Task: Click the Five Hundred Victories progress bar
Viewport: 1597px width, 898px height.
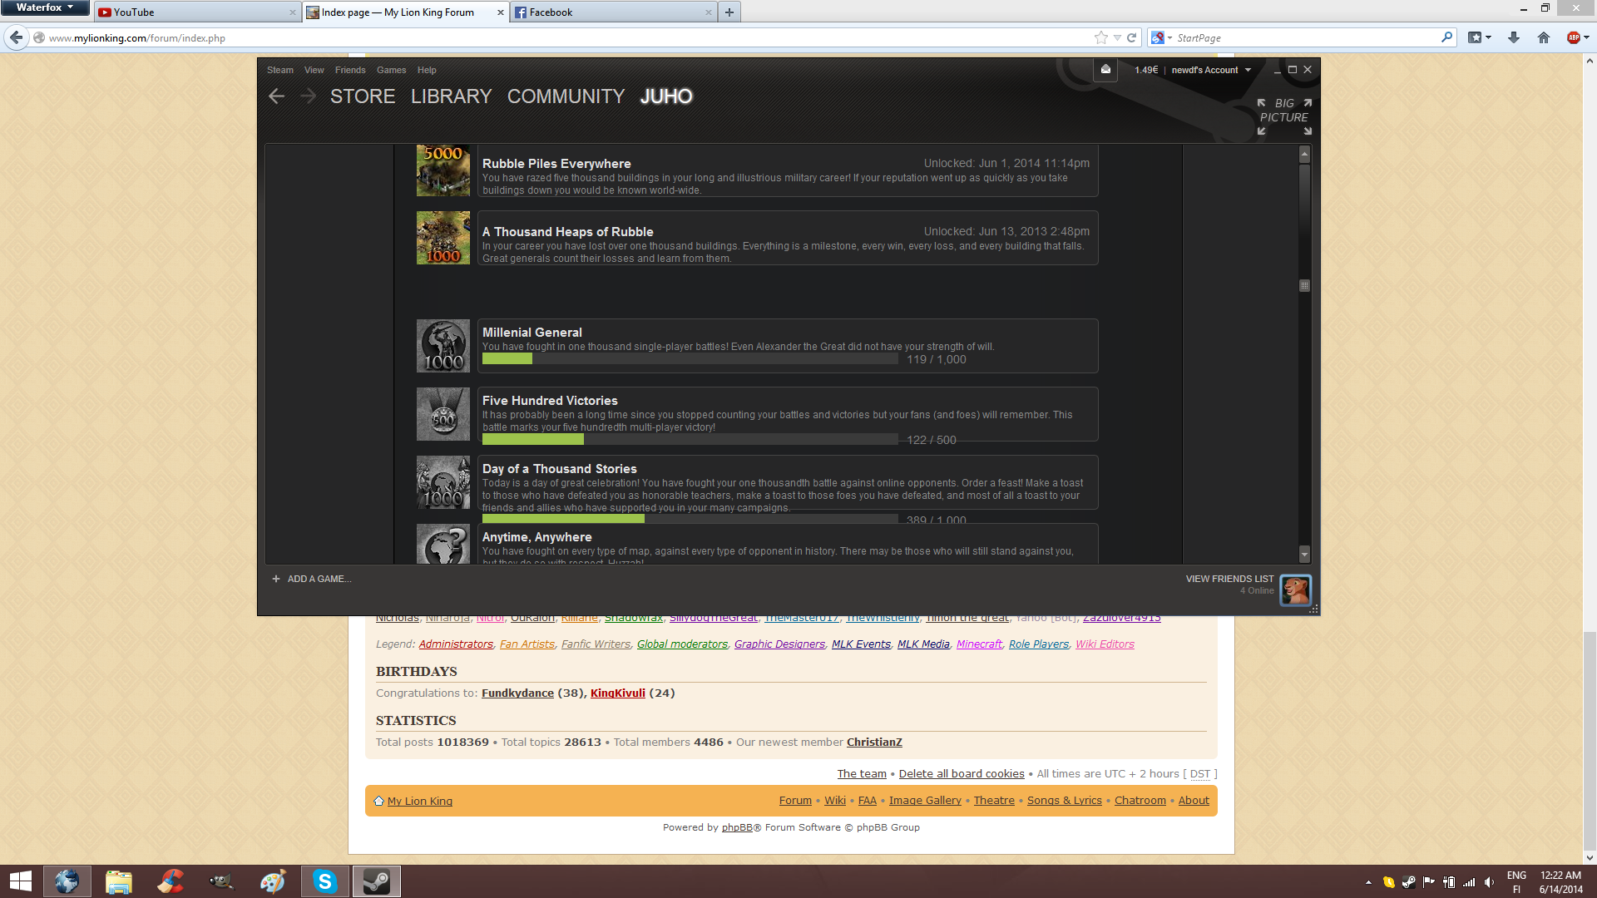Action: (690, 439)
